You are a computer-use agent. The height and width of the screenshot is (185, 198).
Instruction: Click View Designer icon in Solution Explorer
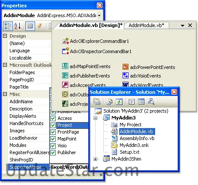tap(141, 101)
